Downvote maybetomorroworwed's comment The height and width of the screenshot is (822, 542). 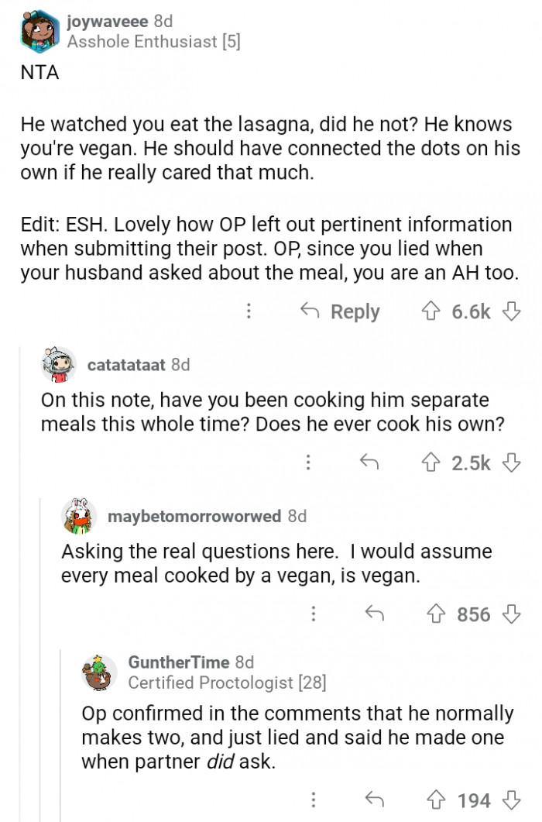tap(509, 614)
